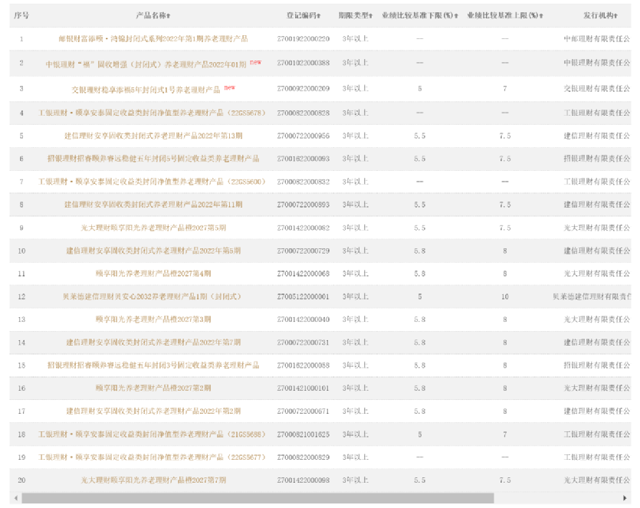Select registration code Z7000722000729
This screenshot has width=640, height=508.
pos(304,251)
